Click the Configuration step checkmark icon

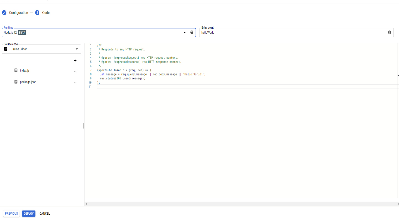point(4,13)
